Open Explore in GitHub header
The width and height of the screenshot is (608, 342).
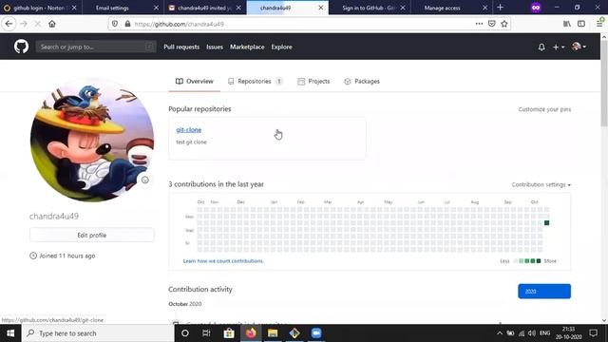click(281, 47)
